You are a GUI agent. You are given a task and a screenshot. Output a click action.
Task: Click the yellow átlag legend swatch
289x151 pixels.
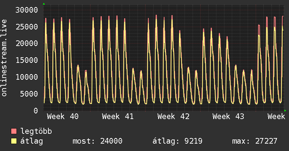[14, 141]
